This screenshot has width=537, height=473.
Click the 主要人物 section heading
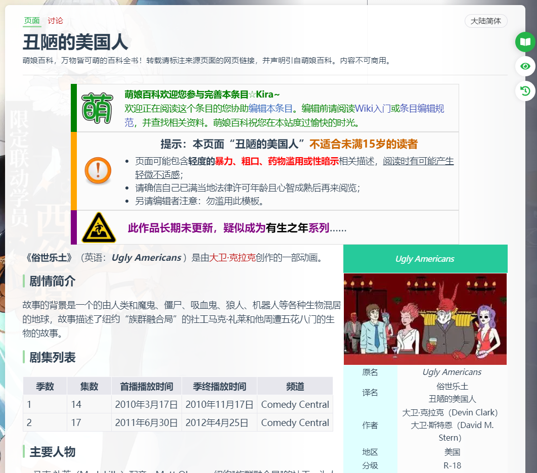[53, 452]
